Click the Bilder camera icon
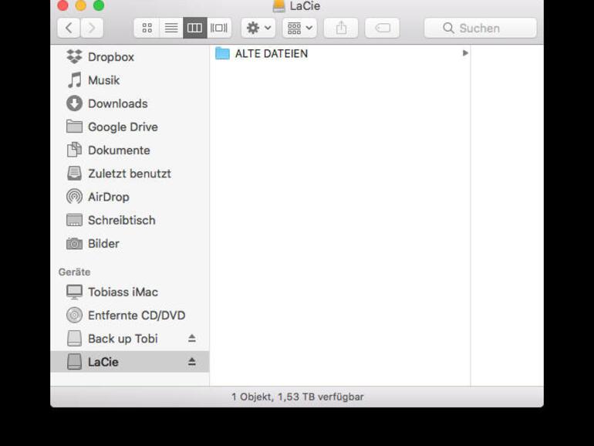Image resolution: width=594 pixels, height=446 pixels. tap(74, 244)
